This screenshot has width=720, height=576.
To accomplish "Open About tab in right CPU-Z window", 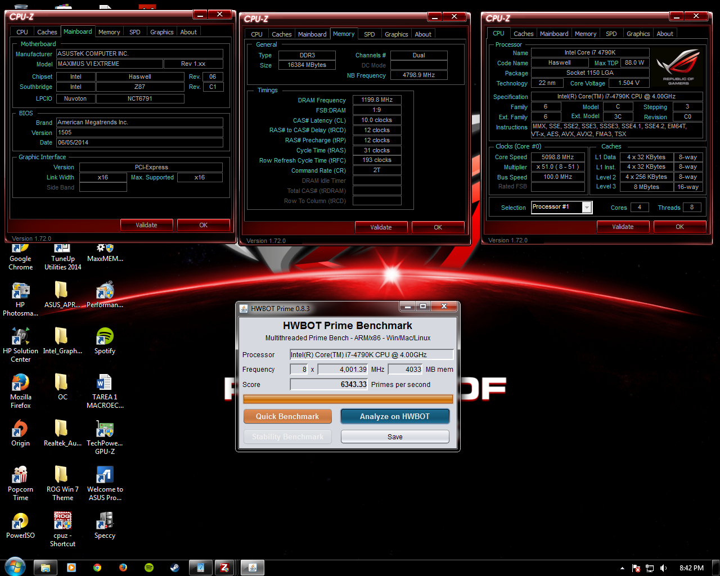I will coord(665,34).
